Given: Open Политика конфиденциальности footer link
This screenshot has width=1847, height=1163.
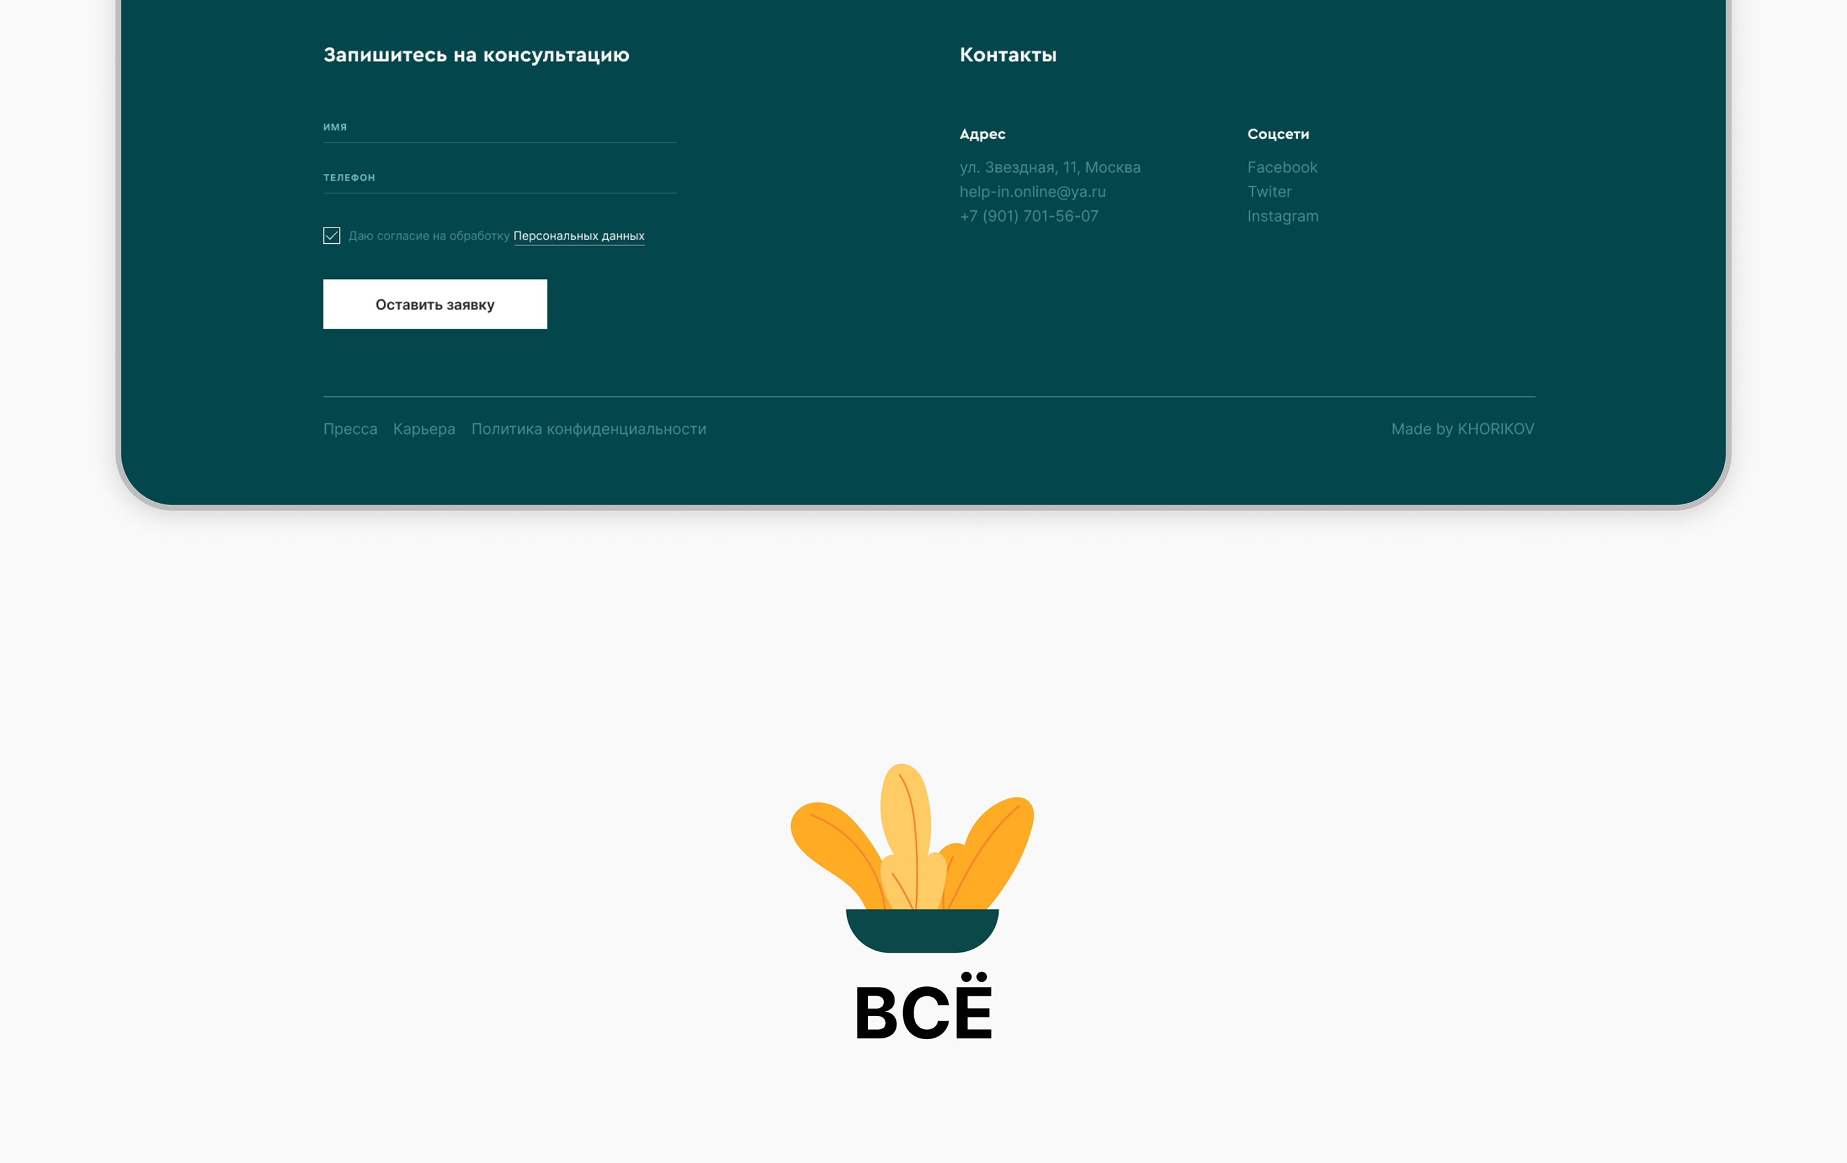Looking at the screenshot, I should tap(588, 429).
